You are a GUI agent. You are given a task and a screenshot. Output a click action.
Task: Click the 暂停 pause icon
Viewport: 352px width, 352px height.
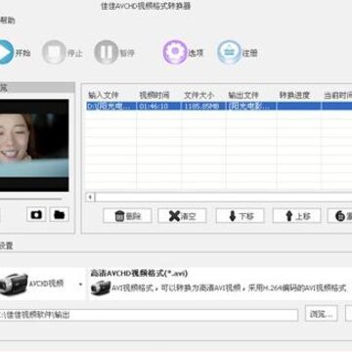[107, 52]
